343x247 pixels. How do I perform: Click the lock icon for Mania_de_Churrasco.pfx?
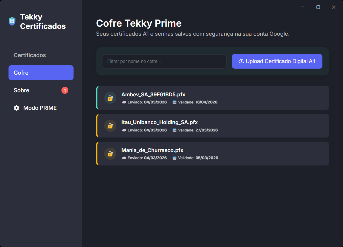tap(110, 153)
